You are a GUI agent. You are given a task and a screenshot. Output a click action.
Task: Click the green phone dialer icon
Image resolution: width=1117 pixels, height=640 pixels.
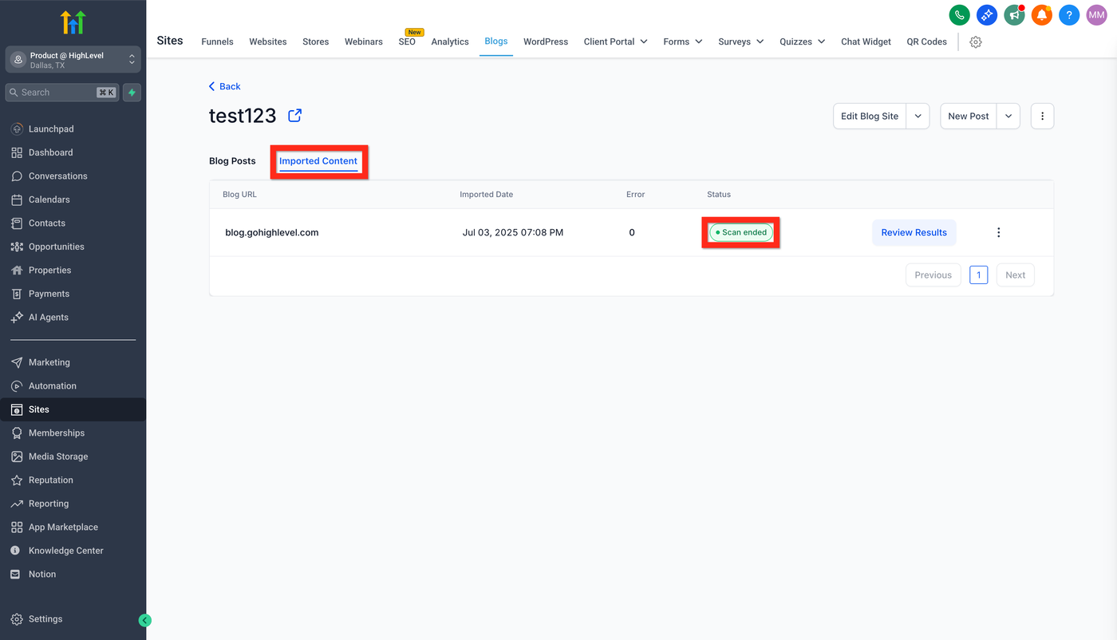point(959,14)
